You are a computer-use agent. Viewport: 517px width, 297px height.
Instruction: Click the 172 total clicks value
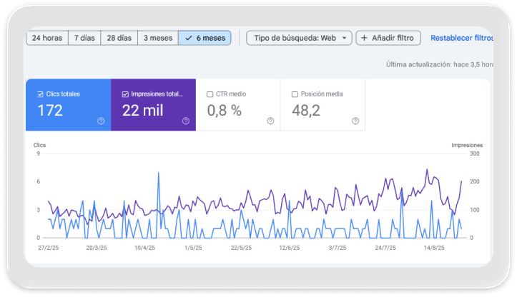coord(50,111)
